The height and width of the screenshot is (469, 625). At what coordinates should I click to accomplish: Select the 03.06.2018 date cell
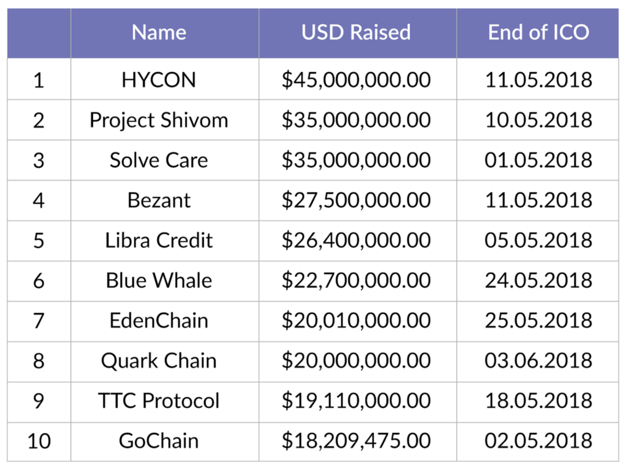coord(538,361)
